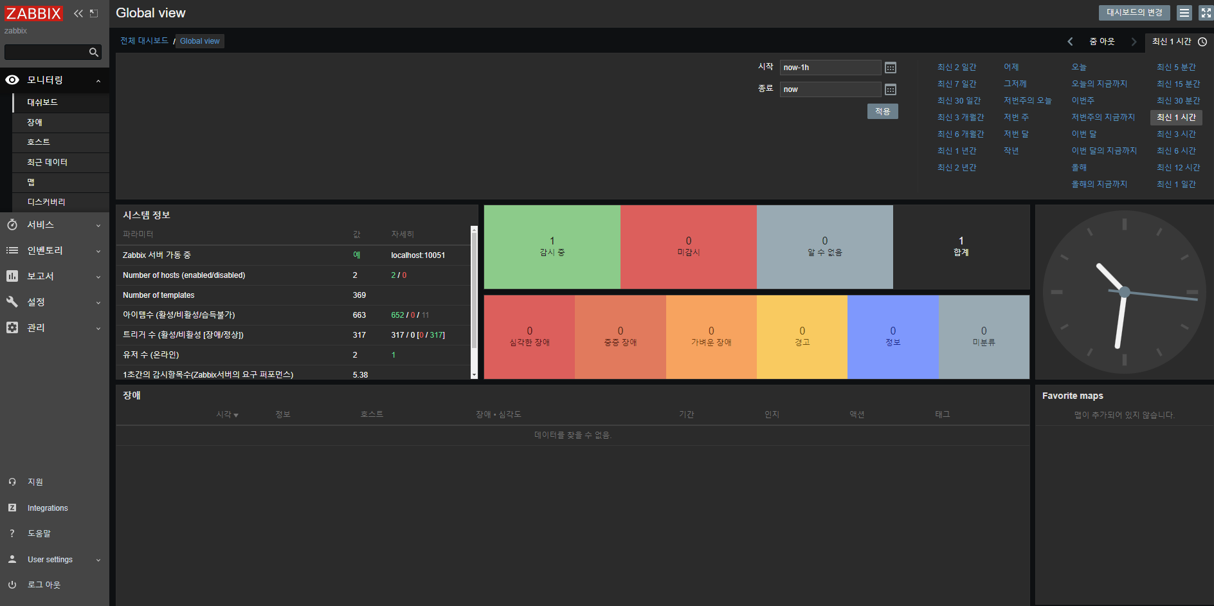Click the search magnifier icon
Screen dimensions: 1214x606
point(94,52)
